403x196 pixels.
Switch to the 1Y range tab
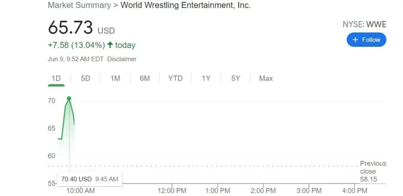(206, 78)
